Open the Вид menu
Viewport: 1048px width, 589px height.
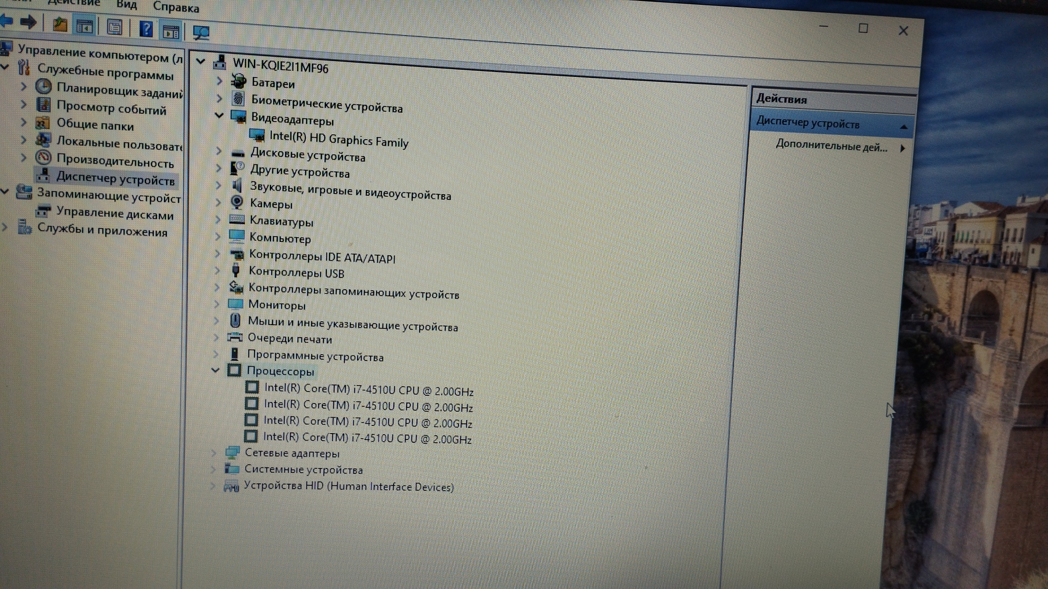point(127,4)
